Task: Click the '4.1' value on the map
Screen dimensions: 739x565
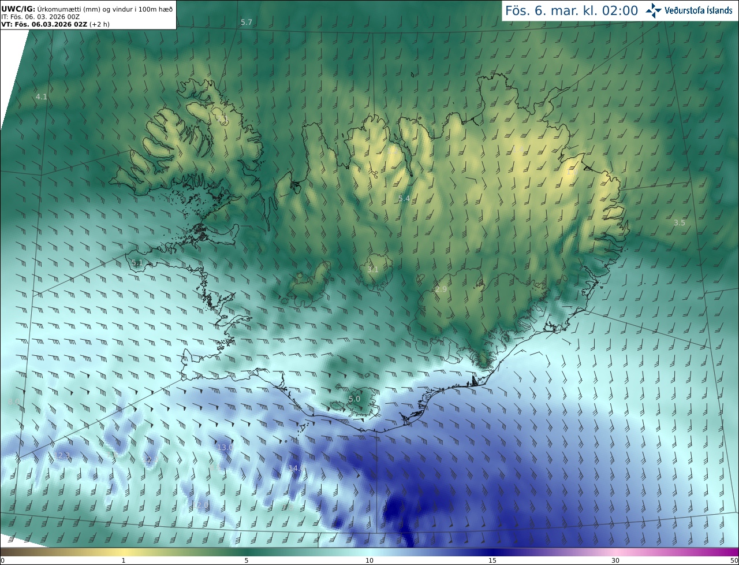Action: pyautogui.click(x=41, y=96)
